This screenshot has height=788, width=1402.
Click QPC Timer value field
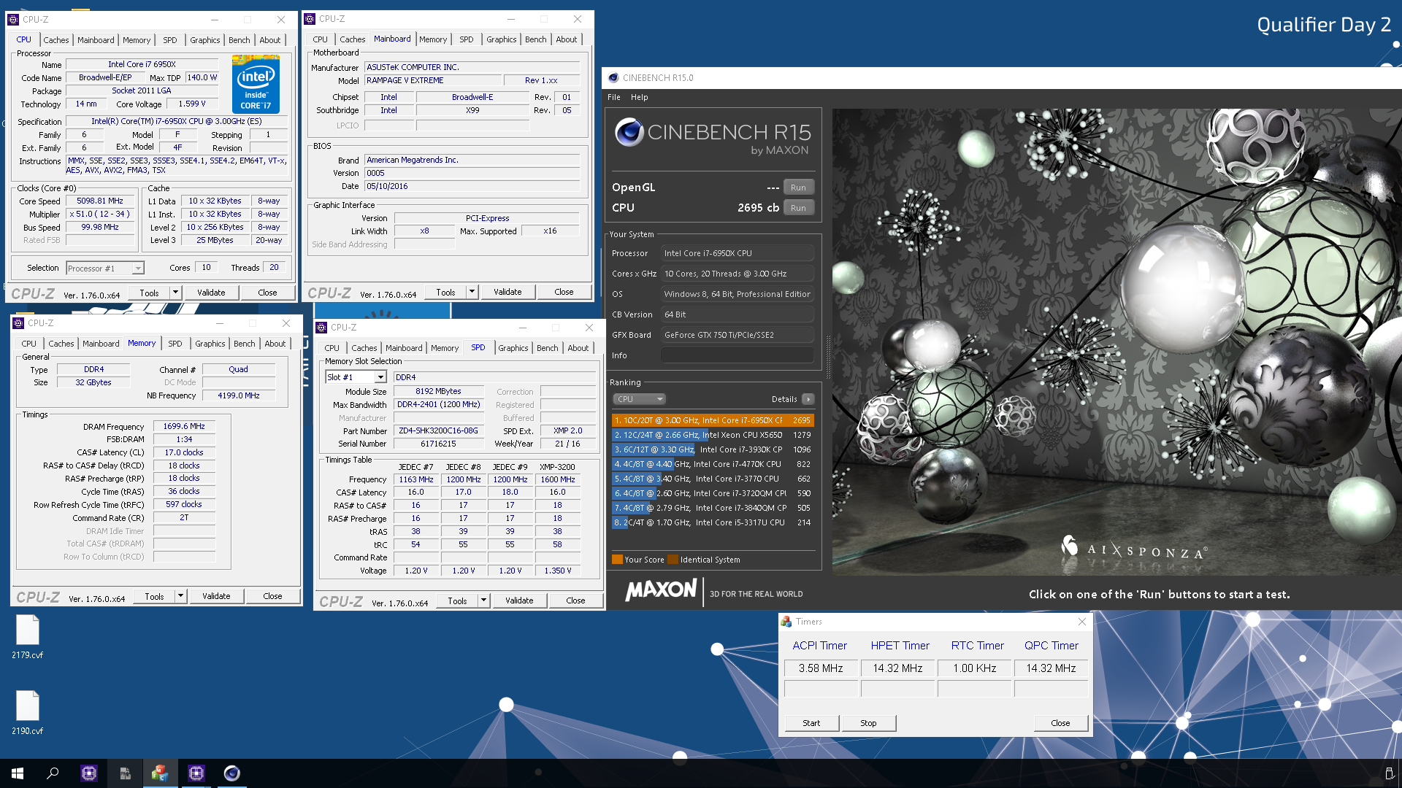[1051, 668]
